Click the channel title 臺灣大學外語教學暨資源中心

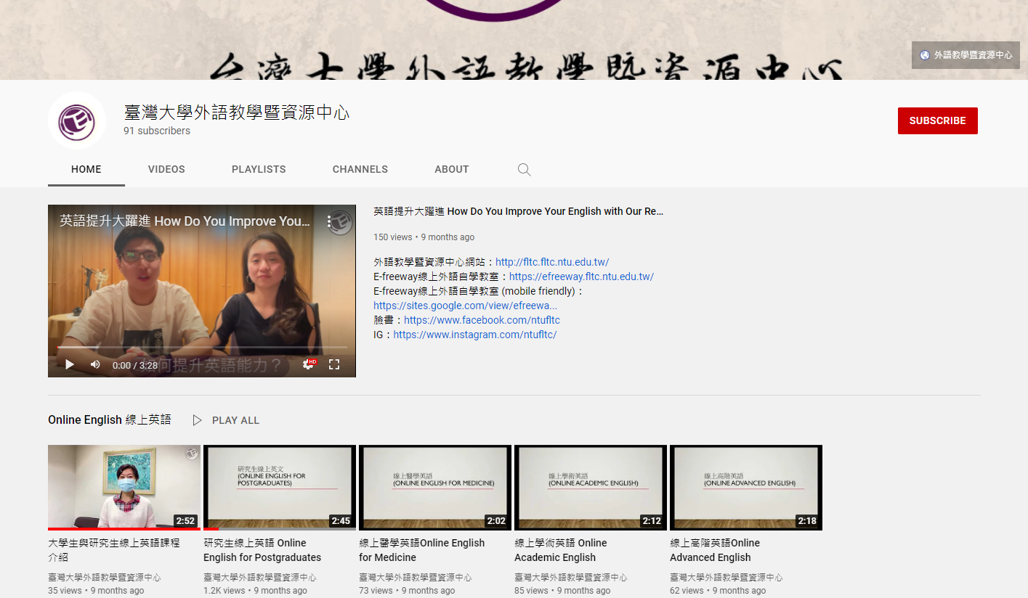pyautogui.click(x=237, y=112)
